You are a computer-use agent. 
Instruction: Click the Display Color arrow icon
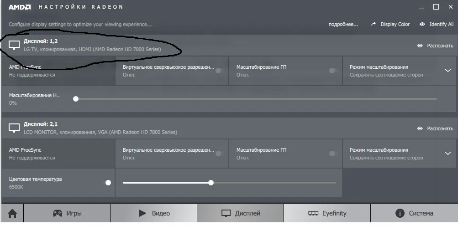(x=373, y=24)
